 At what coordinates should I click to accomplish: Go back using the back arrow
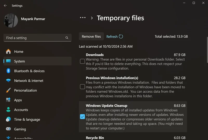(x=5, y=5)
